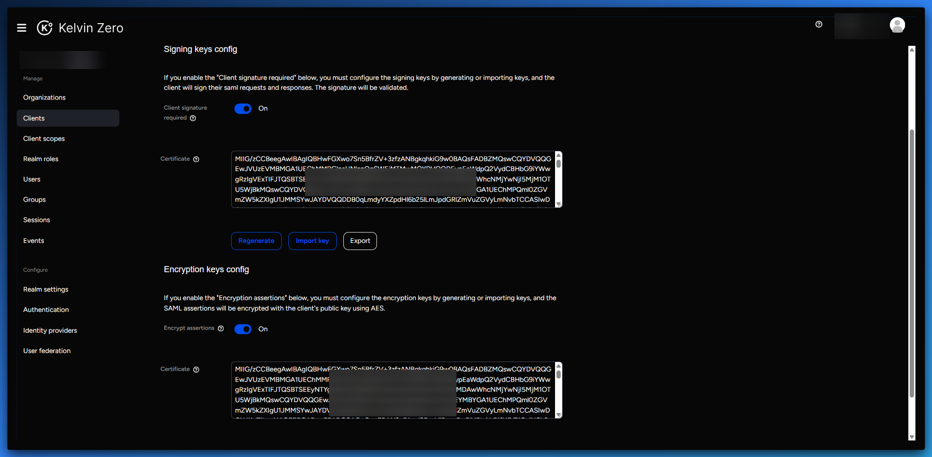Navigate to Client scopes
The width and height of the screenshot is (932, 457).
(44, 138)
